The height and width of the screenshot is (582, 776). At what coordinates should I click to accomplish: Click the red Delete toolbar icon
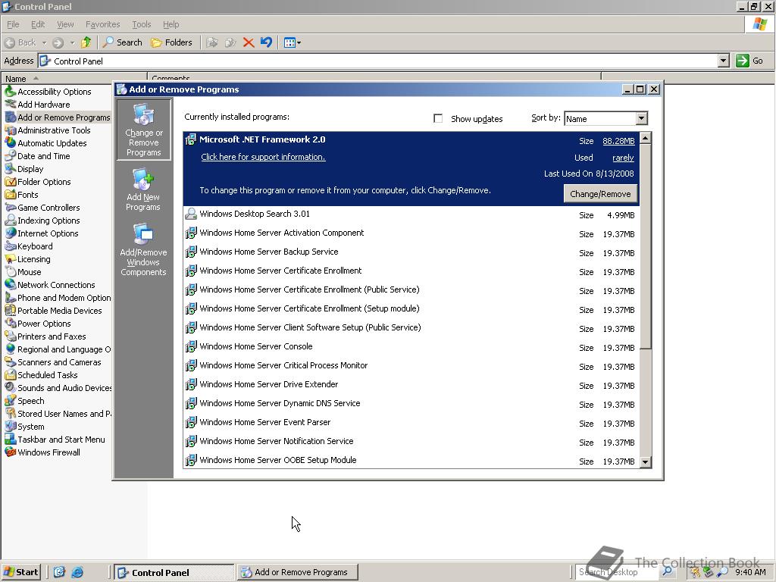249,42
